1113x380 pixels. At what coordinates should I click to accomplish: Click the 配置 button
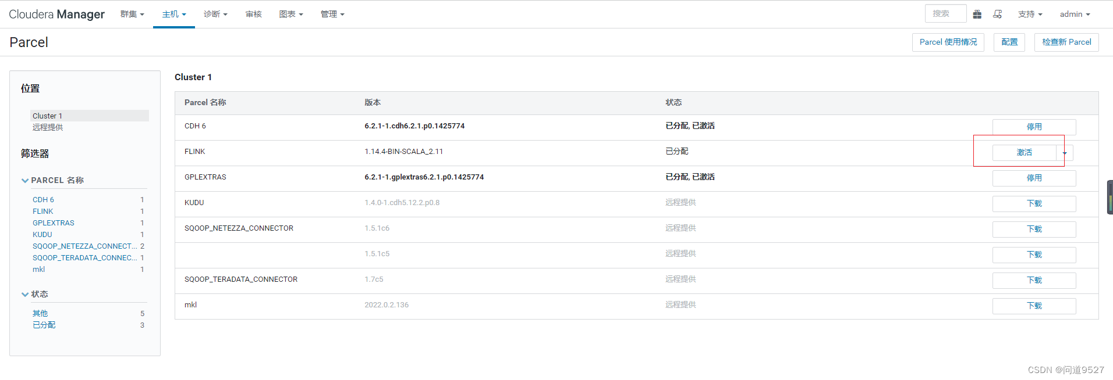click(1009, 42)
